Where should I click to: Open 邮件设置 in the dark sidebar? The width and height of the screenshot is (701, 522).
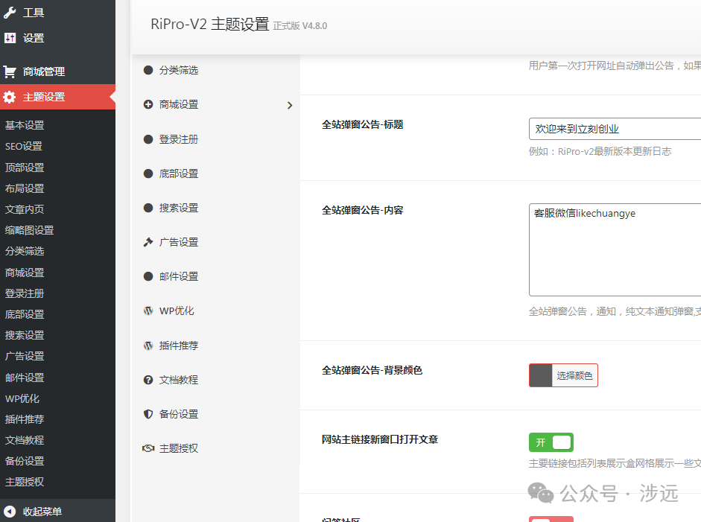(x=25, y=378)
